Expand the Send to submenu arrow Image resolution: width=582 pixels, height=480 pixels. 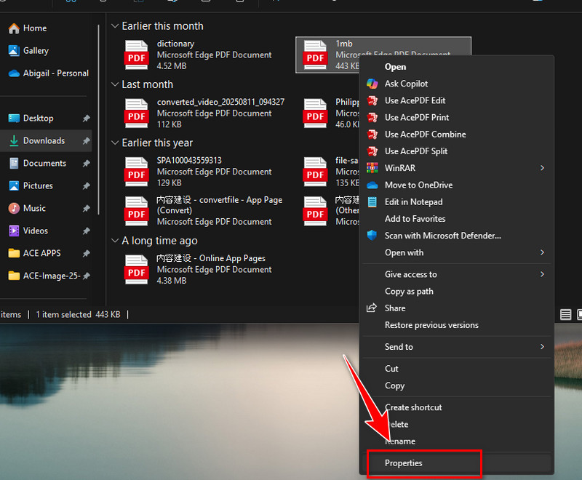[542, 347]
